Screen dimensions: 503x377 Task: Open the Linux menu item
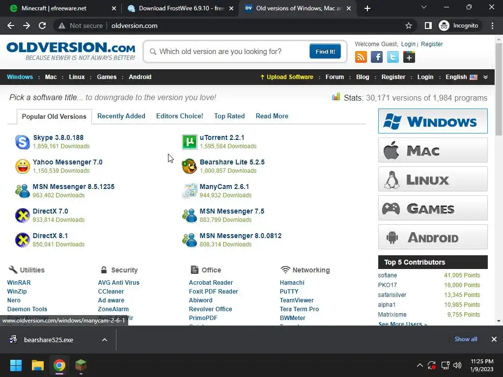(x=77, y=77)
